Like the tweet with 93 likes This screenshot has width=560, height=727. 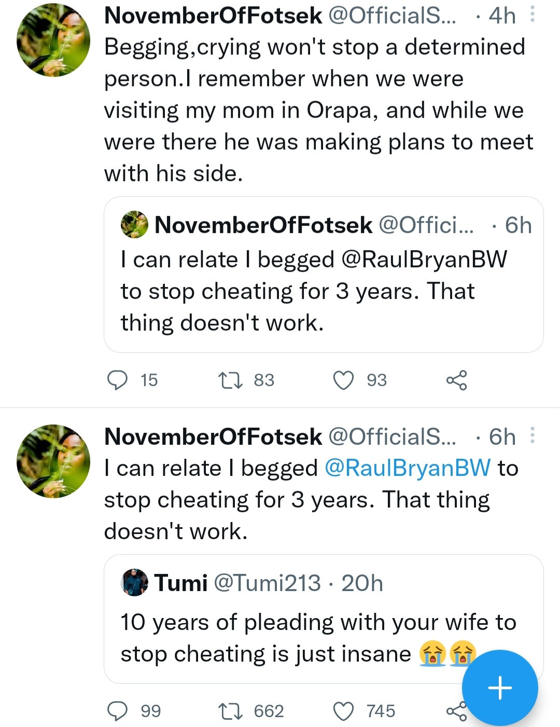(343, 380)
